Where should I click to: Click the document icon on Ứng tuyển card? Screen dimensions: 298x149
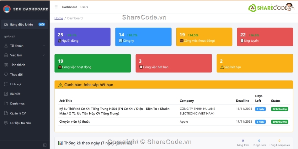(242, 41)
